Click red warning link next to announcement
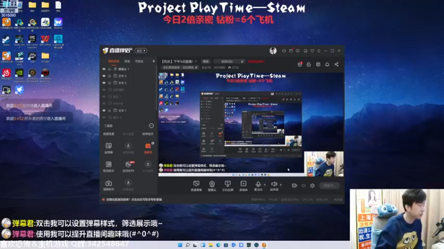This screenshot has height=249, width=444. [256, 61]
